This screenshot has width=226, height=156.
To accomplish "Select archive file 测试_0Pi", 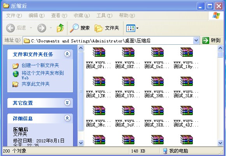I will tap(99, 58).
